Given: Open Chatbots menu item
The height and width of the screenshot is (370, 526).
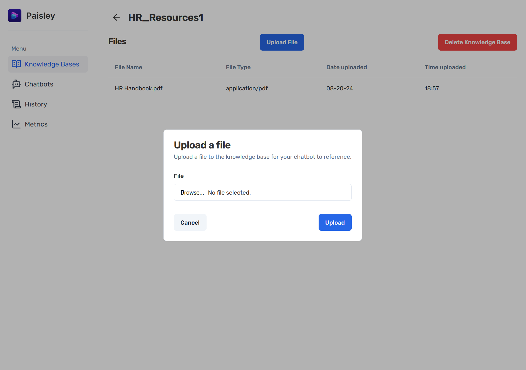Looking at the screenshot, I should click(x=48, y=84).
